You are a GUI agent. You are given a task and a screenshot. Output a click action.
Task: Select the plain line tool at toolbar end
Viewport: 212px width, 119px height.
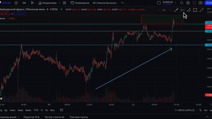click(x=201, y=10)
